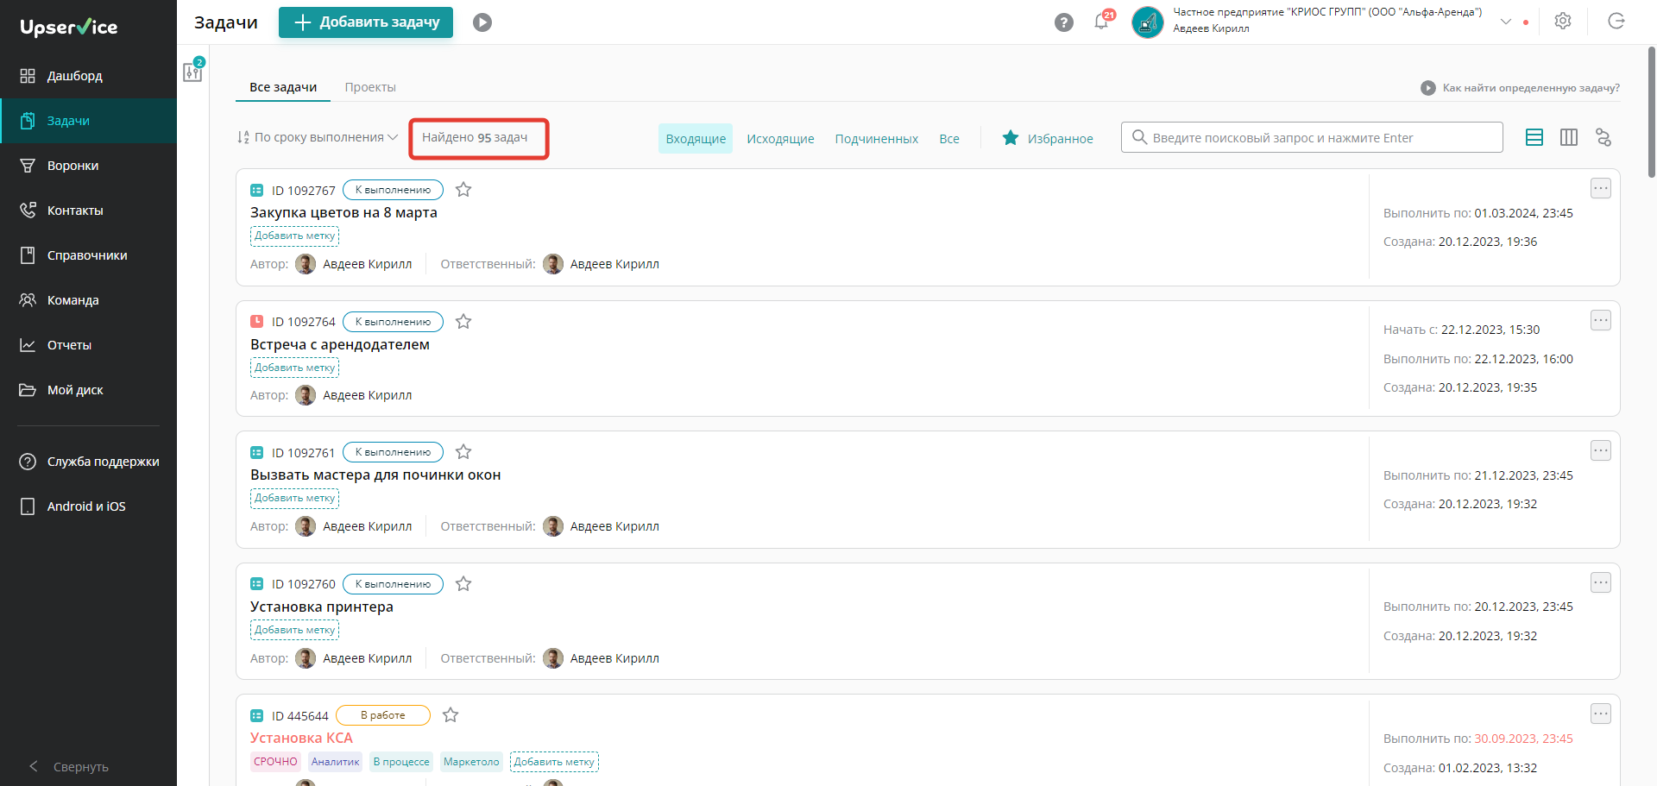Viewport: 1657px width, 786px height.
Task: Open task title Установка принтера
Action: point(322,607)
